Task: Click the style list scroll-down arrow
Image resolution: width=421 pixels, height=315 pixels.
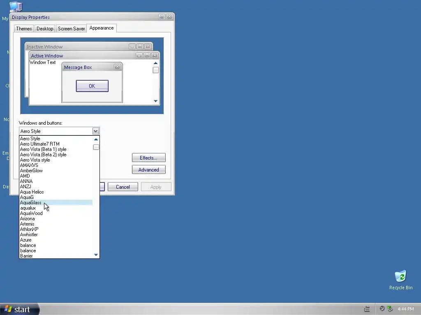Action: point(96,255)
